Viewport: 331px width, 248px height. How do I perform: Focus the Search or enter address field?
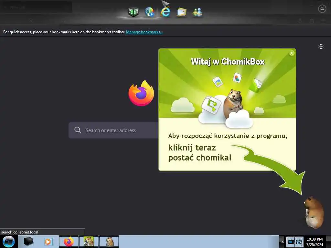(x=113, y=130)
